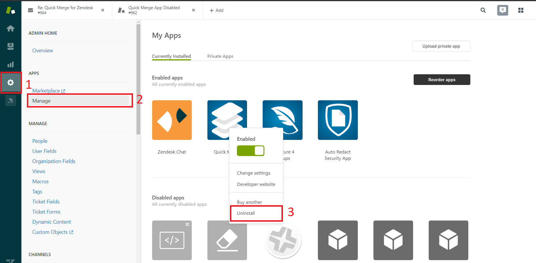Open the Reporting bar chart icon
This screenshot has width=536, height=263.
(11, 64)
